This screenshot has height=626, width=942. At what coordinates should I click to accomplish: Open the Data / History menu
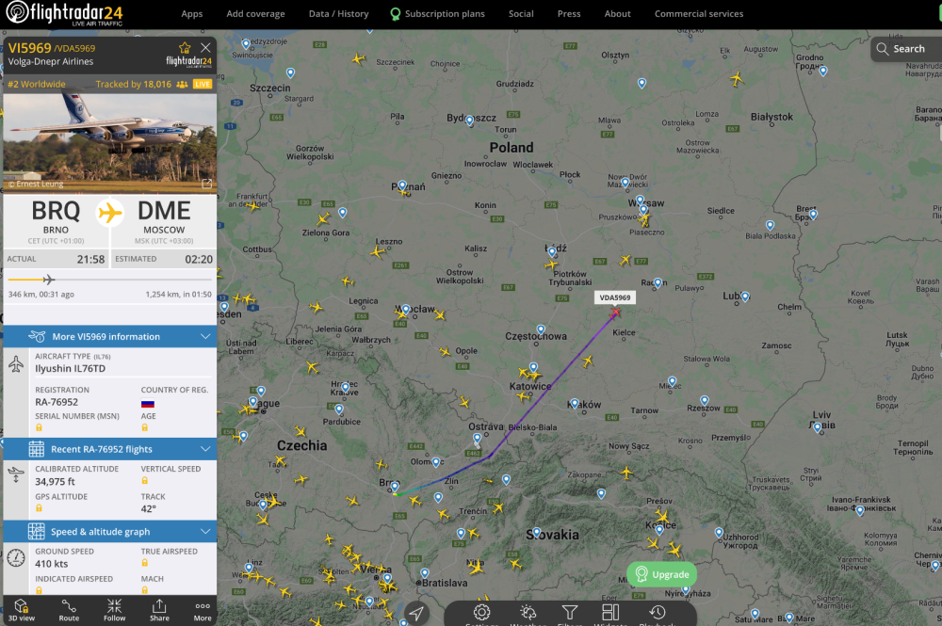pos(339,14)
